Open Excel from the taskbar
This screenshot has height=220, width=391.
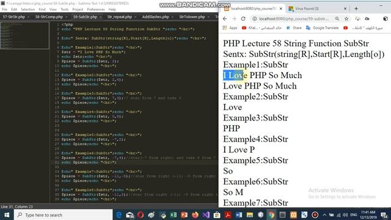(x=174, y=215)
